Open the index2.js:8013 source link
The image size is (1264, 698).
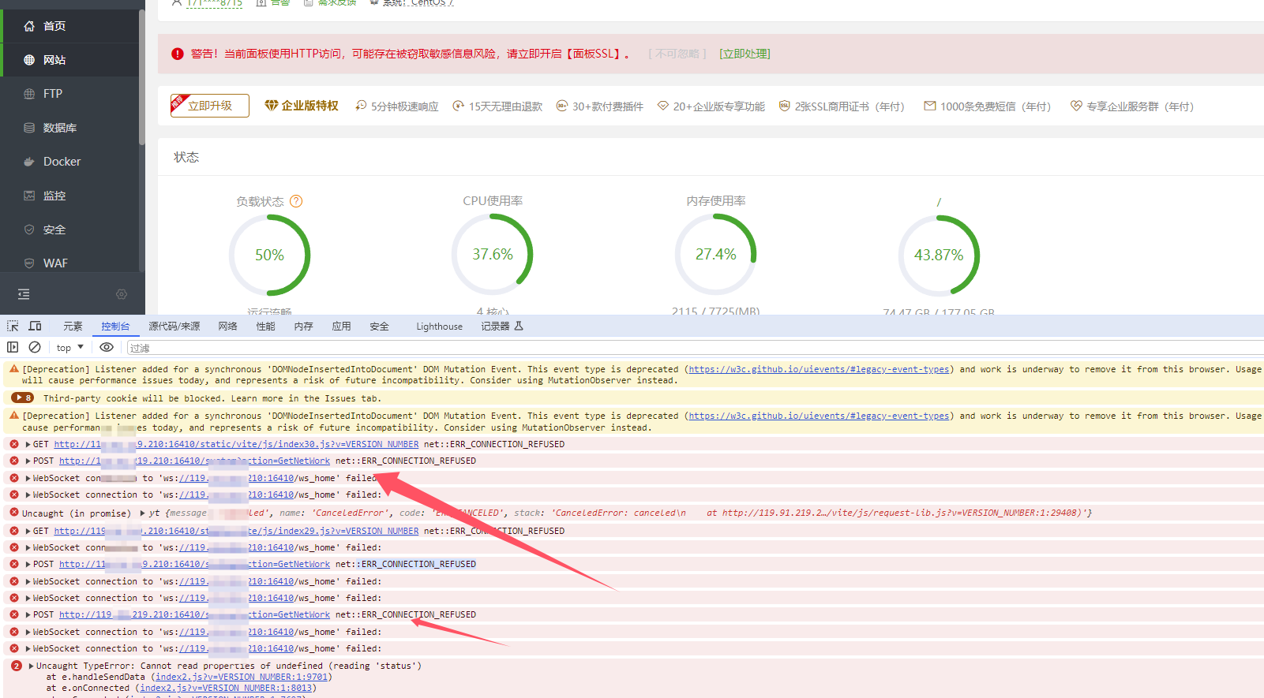[x=226, y=688]
